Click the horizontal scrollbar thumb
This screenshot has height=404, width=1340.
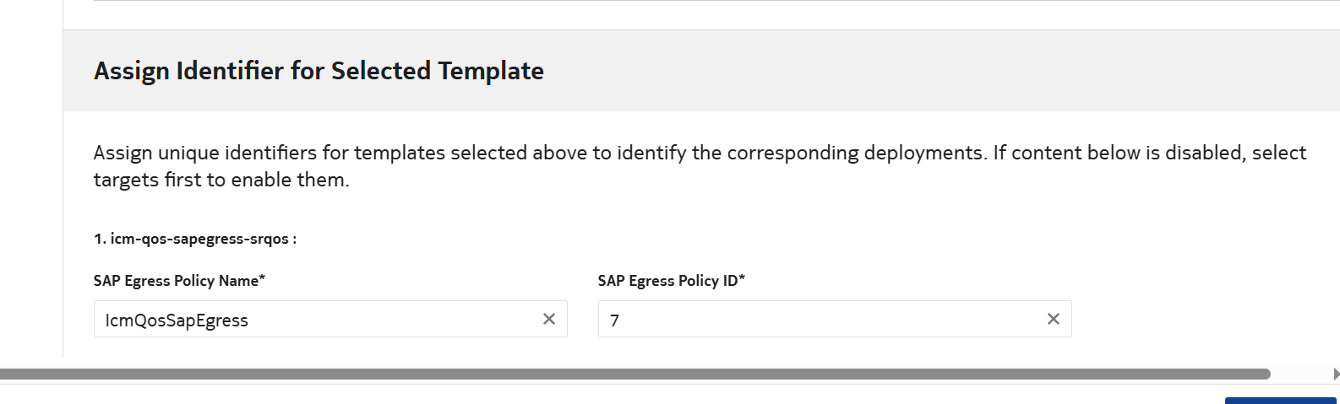[x=634, y=374]
